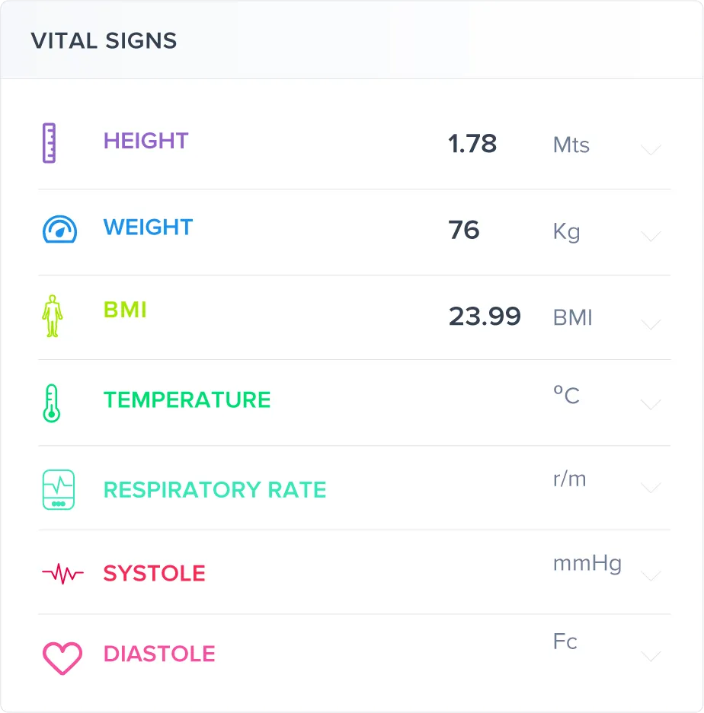Screen dimensions: 704x713
Task: Select the HEIGHT label
Action: pos(146,141)
